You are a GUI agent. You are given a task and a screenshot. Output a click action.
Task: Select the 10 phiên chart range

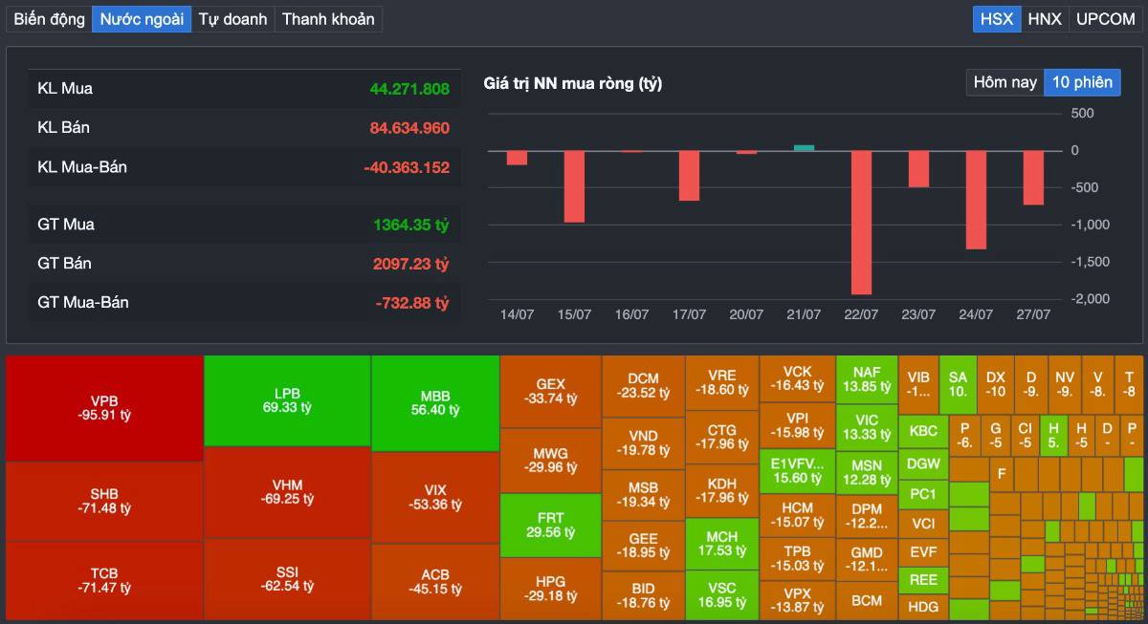1082,82
